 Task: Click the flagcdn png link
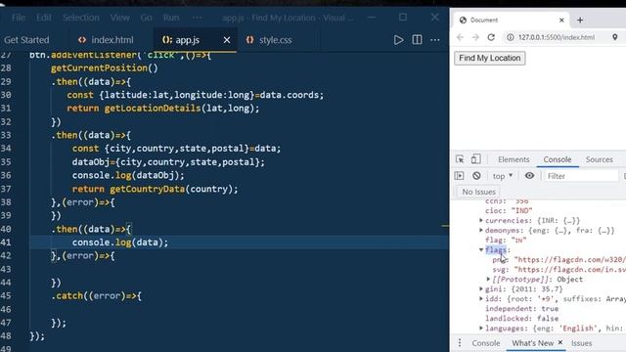569,260
